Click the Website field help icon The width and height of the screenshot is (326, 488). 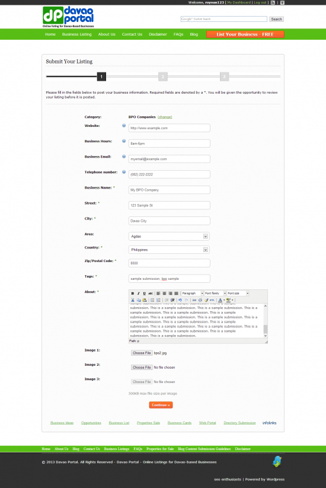tap(124, 126)
